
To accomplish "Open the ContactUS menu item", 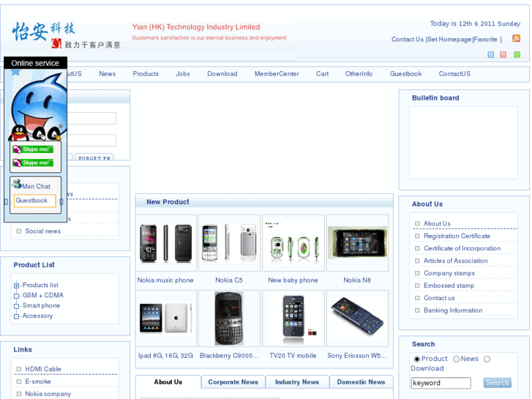I will click(454, 74).
